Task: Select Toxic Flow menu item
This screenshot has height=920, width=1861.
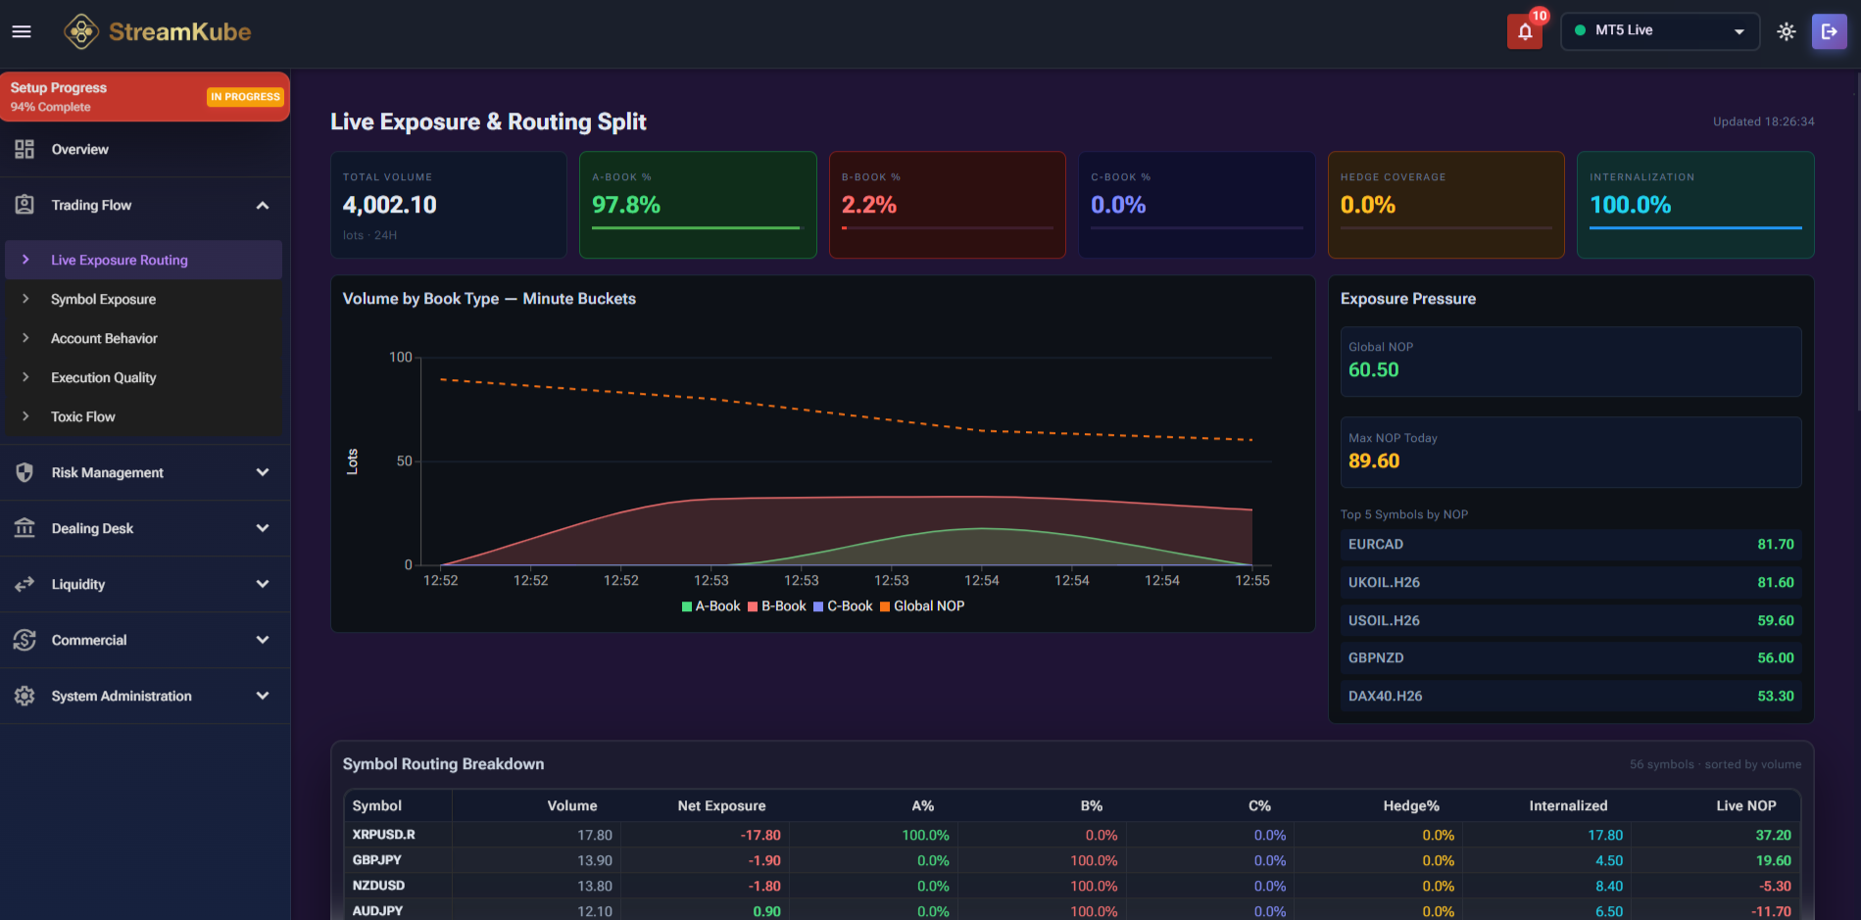Action: (83, 416)
